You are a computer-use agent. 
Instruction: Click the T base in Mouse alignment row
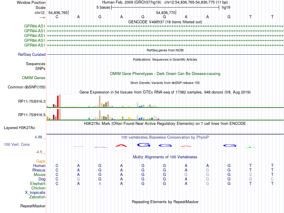[x=272, y=175]
